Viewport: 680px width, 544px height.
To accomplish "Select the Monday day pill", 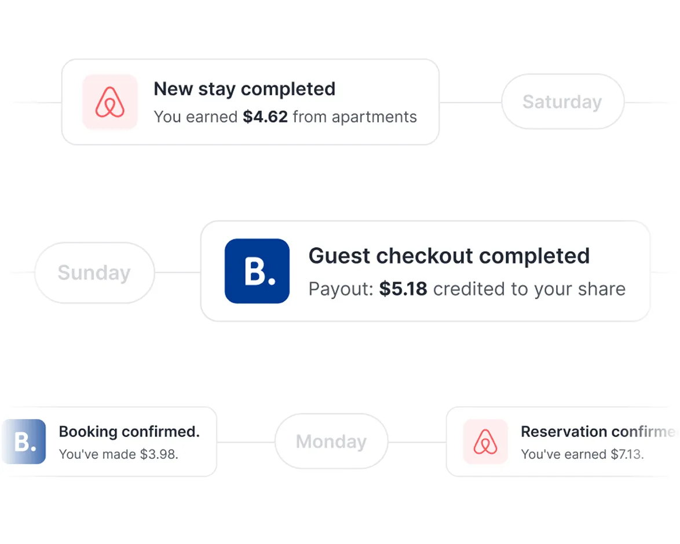I will [x=331, y=442].
